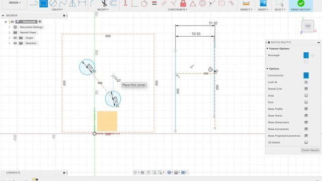The image size is (322, 181).
Task: Toggle Show Profile checkbox
Action: point(306,109)
